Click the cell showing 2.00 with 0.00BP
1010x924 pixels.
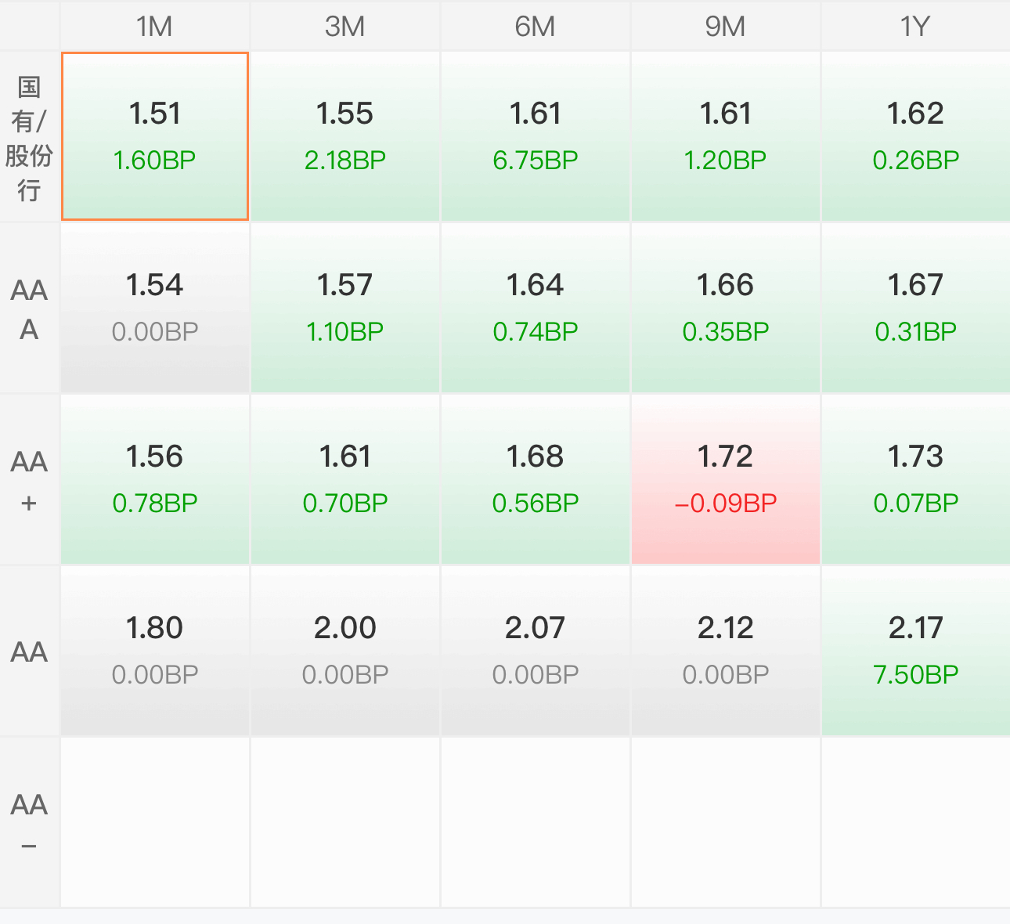click(x=345, y=651)
